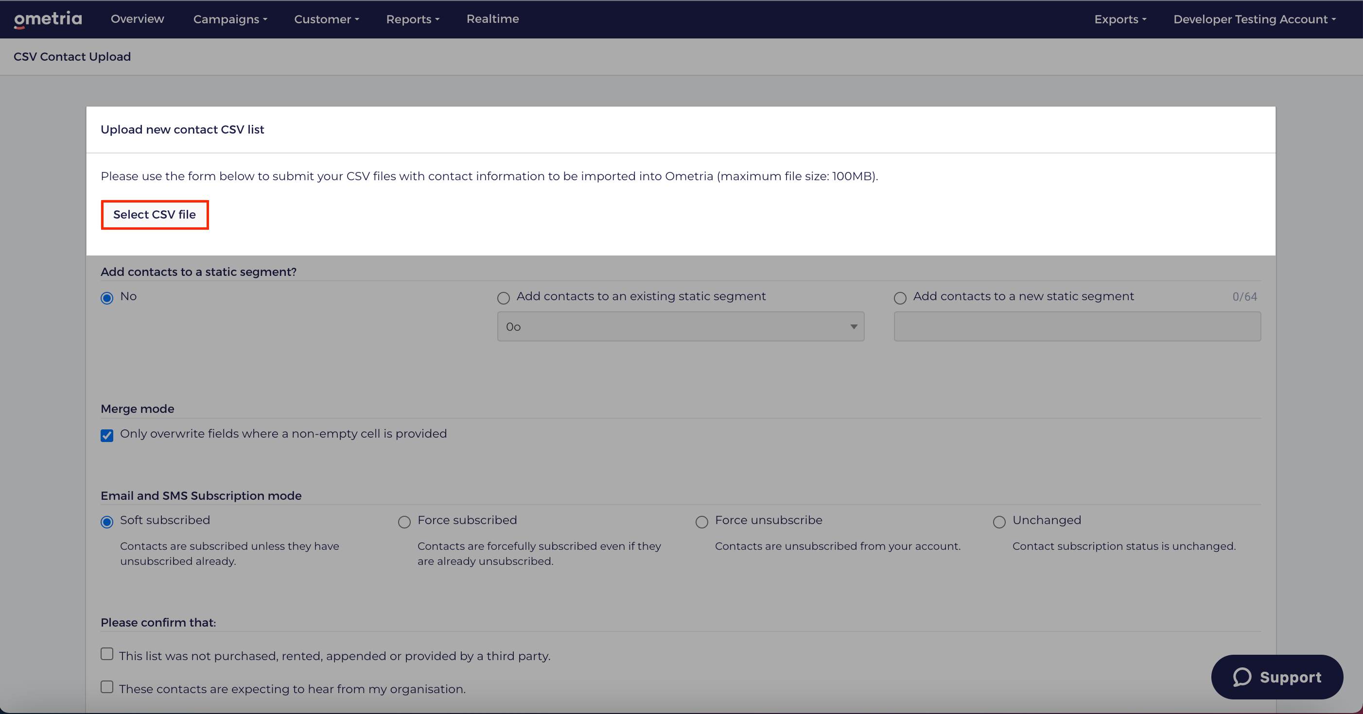Click the Please confirm that label
The width and height of the screenshot is (1363, 714).
point(158,623)
